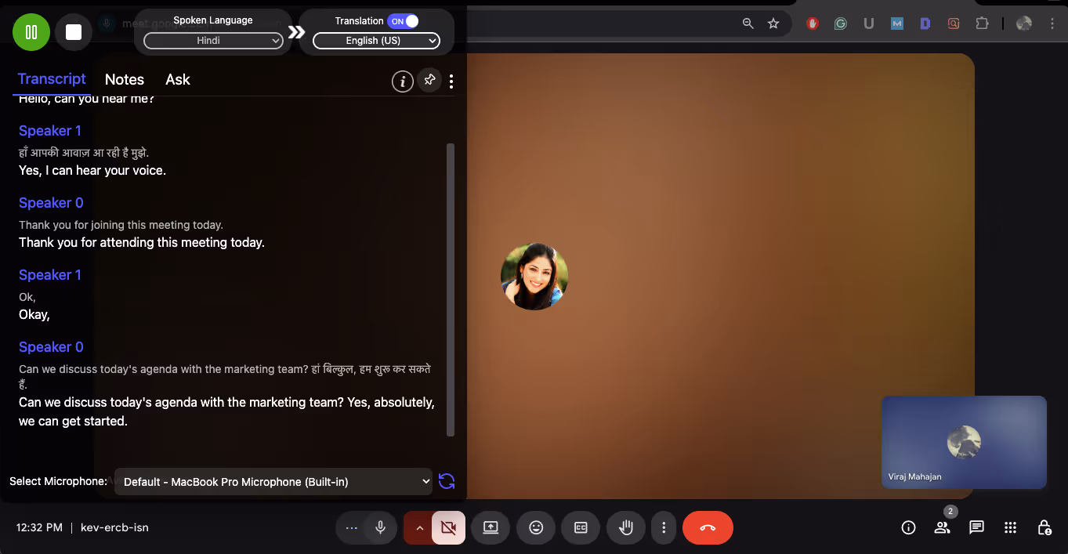Open Chrome three-dot menu
1068x554 pixels.
point(1052,24)
